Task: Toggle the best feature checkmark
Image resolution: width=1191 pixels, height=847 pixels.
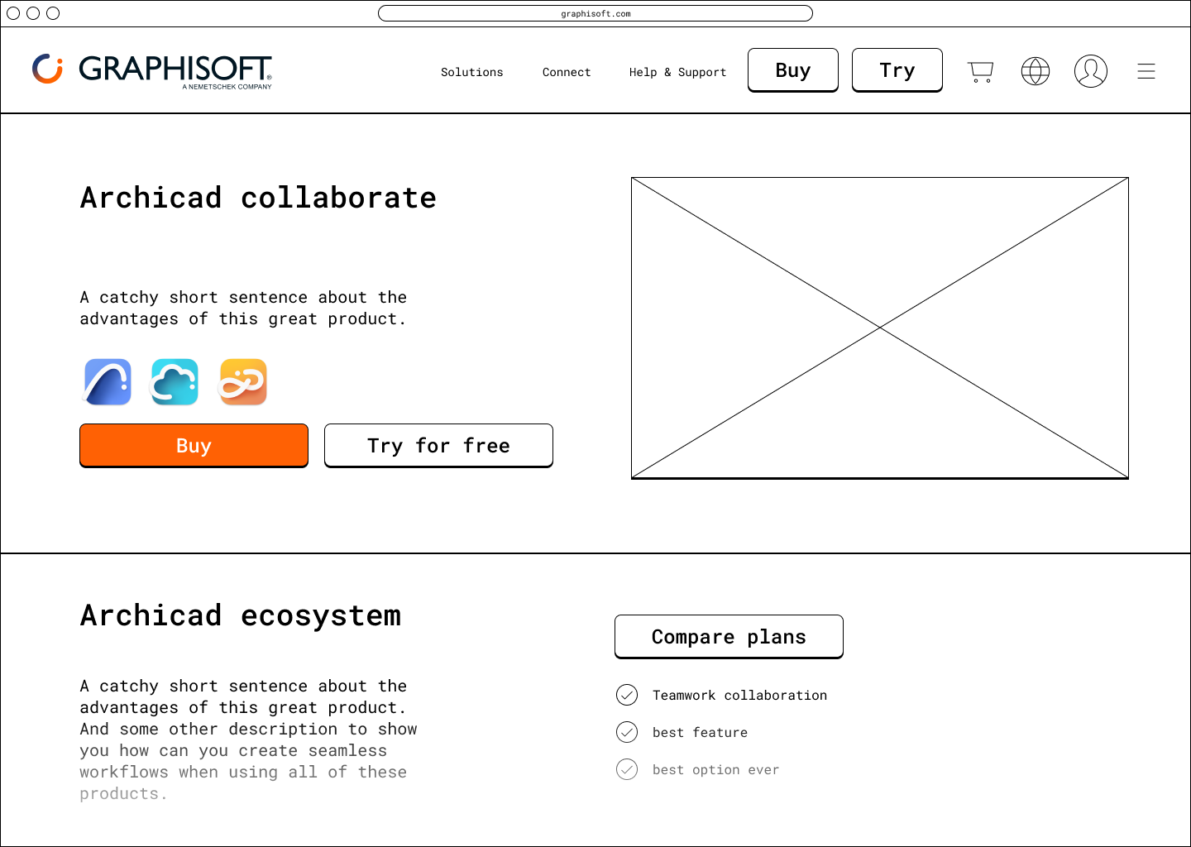Action: pyautogui.click(x=627, y=732)
